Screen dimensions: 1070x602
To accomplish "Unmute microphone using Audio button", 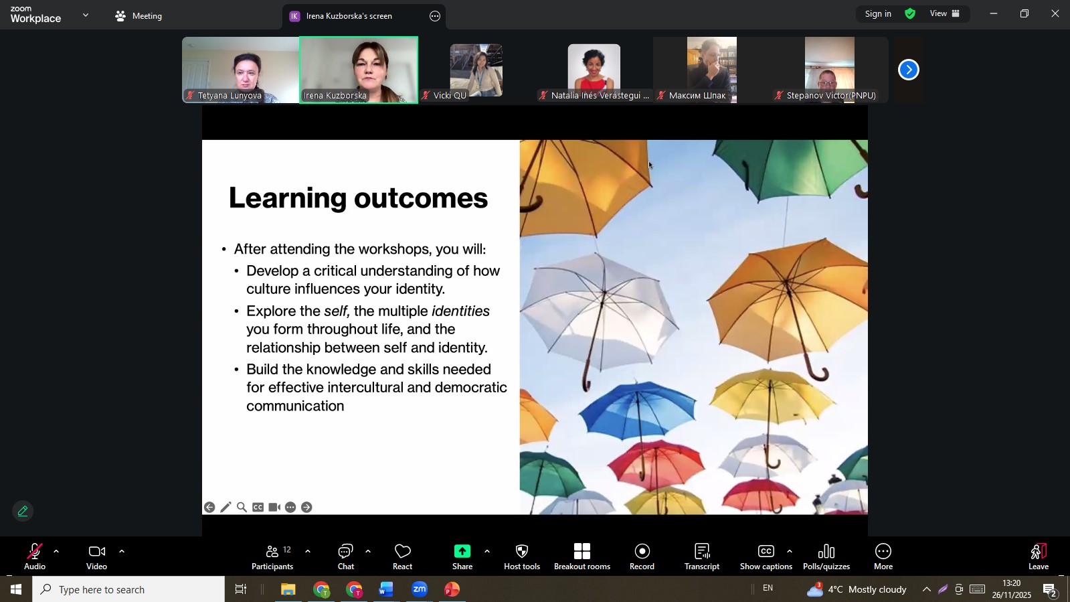I will [35, 556].
